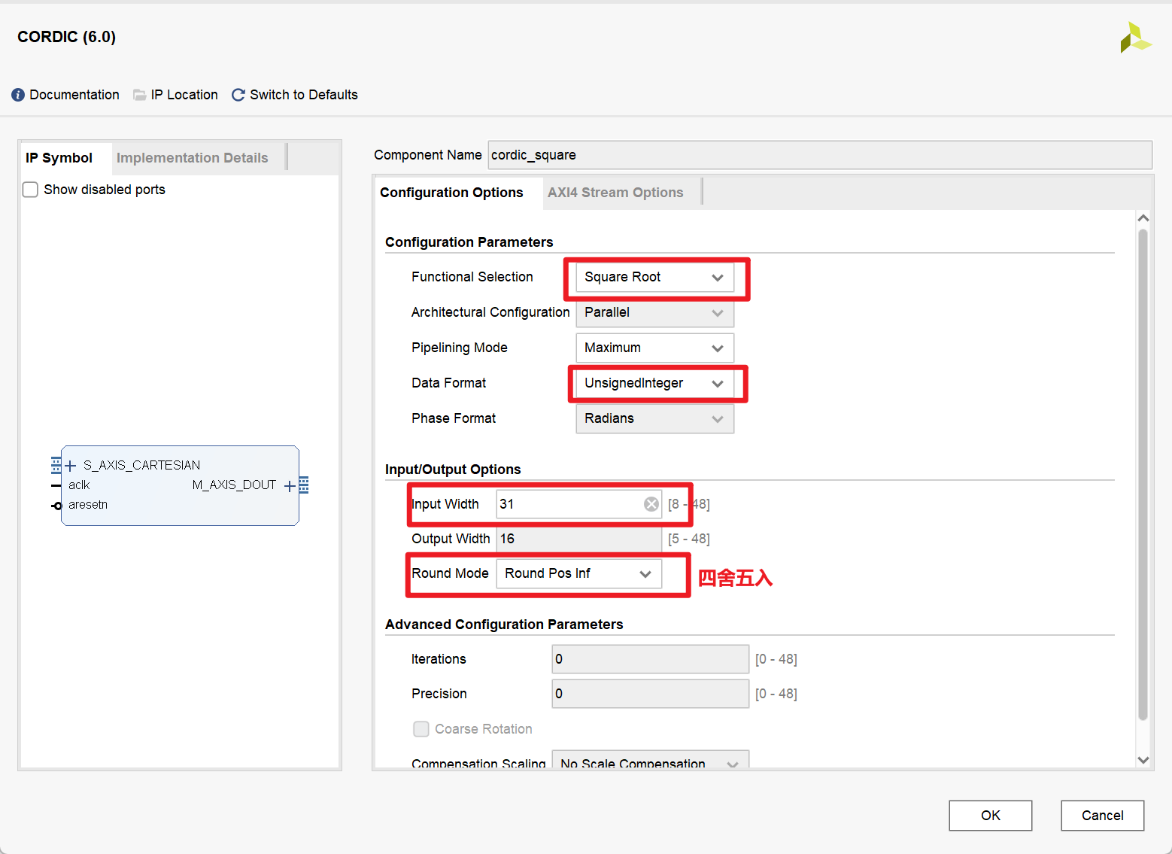Click the Input Width field
Image resolution: width=1172 pixels, height=854 pixels.
tap(578, 504)
